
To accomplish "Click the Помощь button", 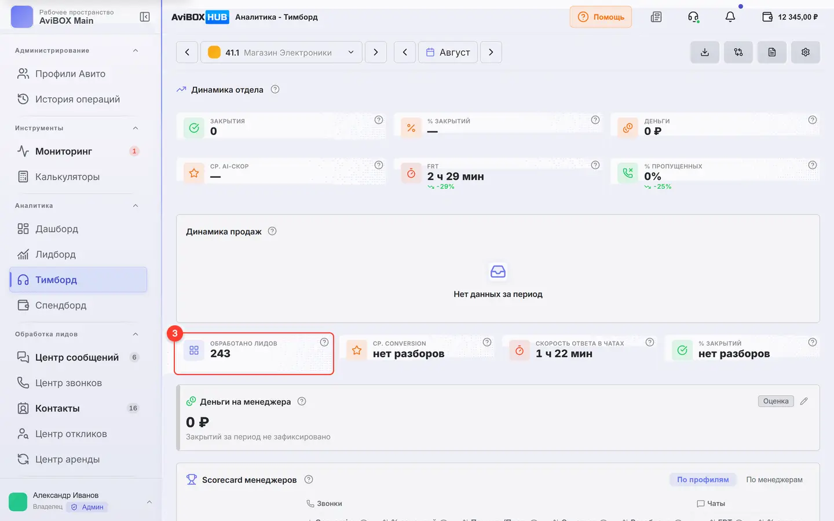I will click(601, 17).
